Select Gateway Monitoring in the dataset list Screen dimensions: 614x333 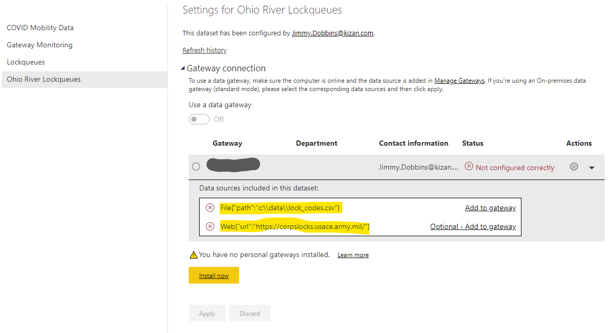coord(40,45)
